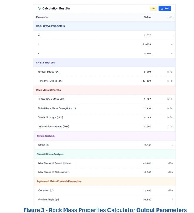Screen dimensions: 194x213
Task: Click the Friction Angle (φ') label
Action: click(x=48, y=200)
